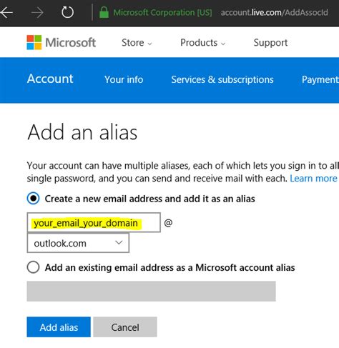Click the account.live.com address bar URL
The width and height of the screenshot is (339, 348).
[274, 12]
